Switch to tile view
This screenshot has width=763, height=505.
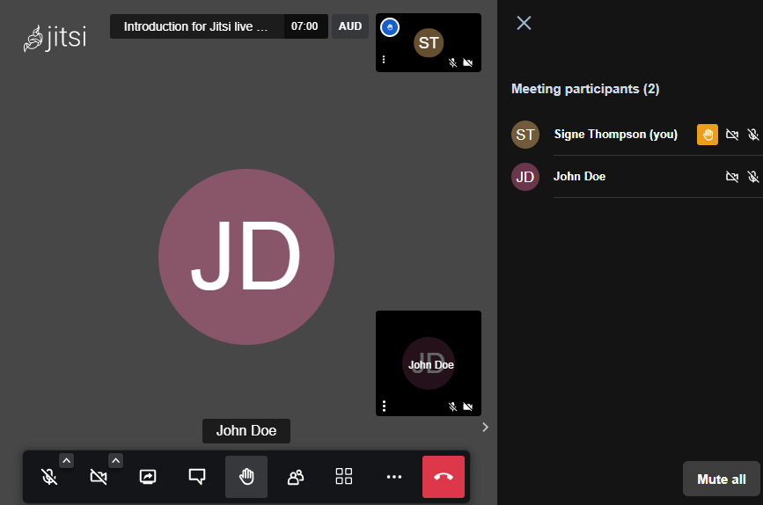(x=344, y=477)
